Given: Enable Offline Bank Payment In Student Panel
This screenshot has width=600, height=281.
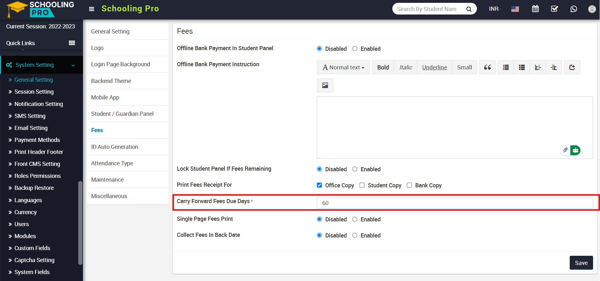Looking at the screenshot, I should coord(355,49).
